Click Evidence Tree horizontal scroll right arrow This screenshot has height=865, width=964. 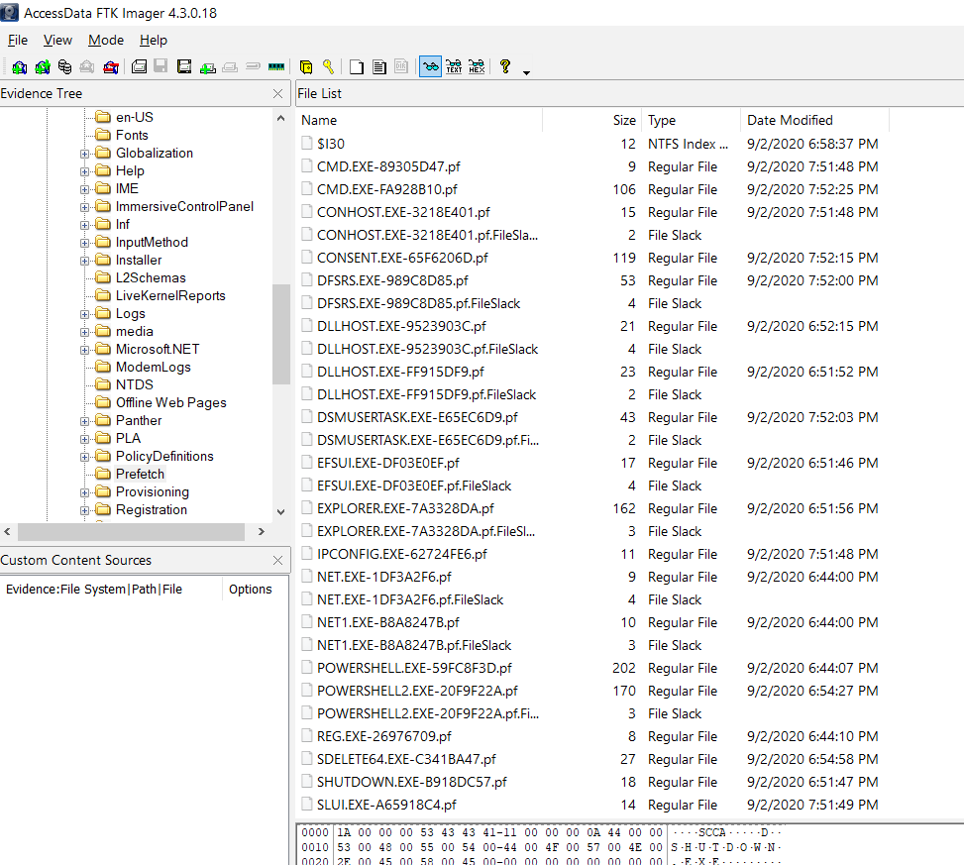click(262, 532)
